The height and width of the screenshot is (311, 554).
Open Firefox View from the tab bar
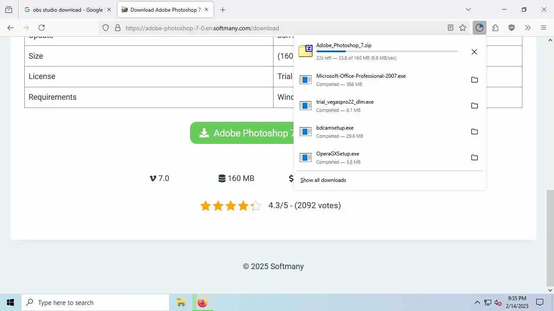(x=9, y=10)
